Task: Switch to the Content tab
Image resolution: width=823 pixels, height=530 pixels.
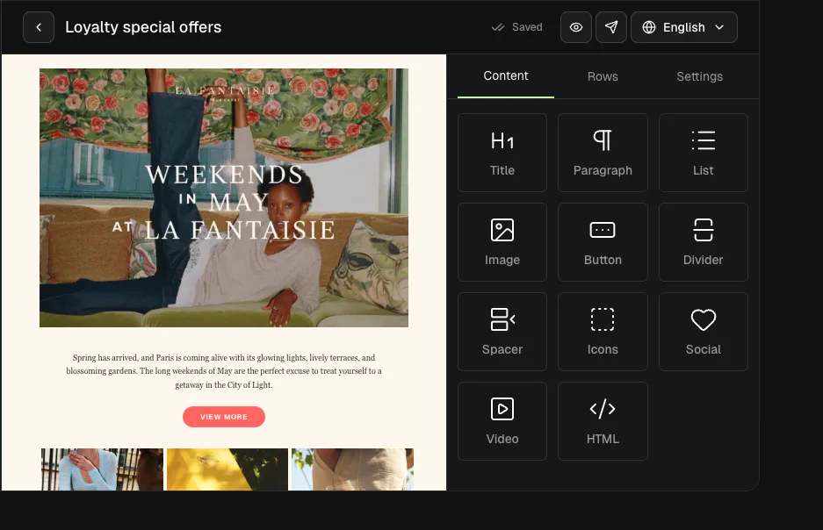Action: point(505,76)
